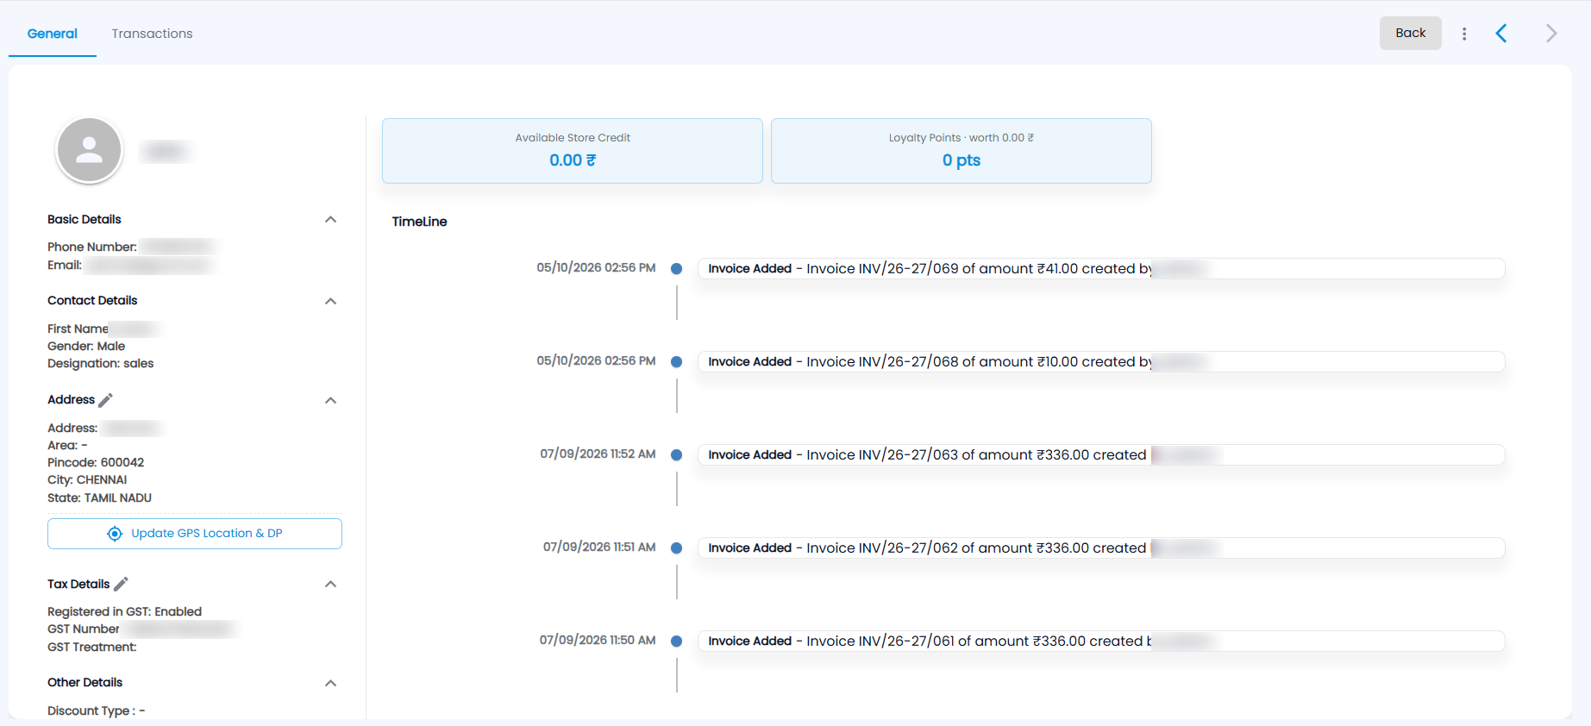Screen dimensions: 1591x726
Task: Click the Gender: Male text
Action: [86, 347]
